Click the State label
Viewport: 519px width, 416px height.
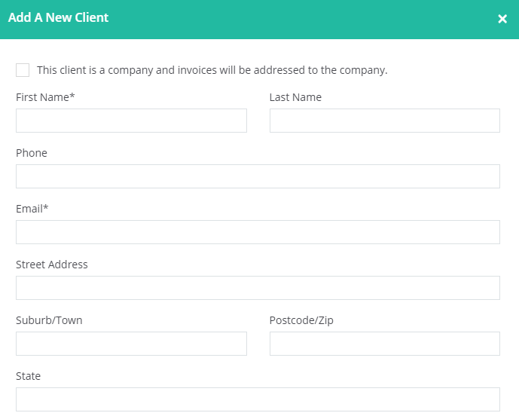click(28, 376)
